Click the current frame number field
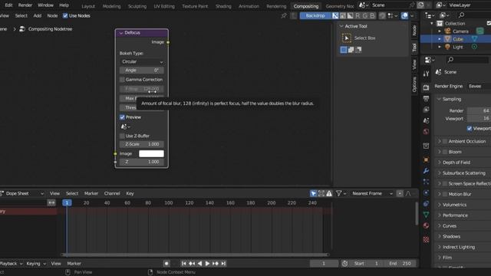The width and height of the screenshot is (491, 276). (x=324, y=264)
